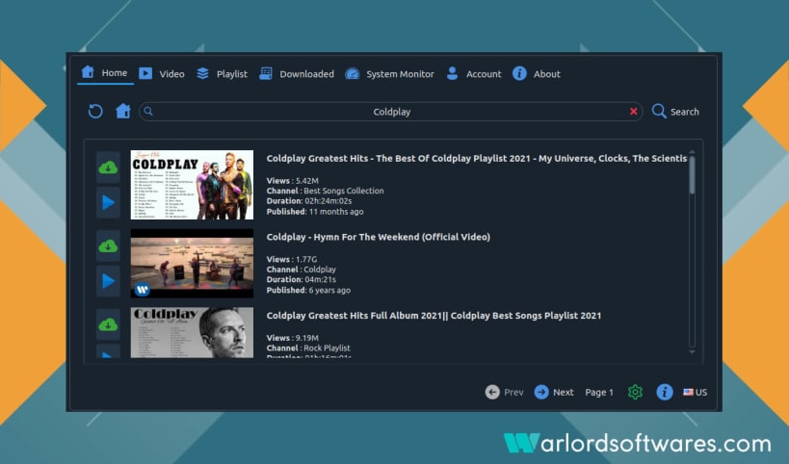Viewport: 789px width, 464px height.
Task: Click 'Views : 1.77G' text
Action: 292,259
